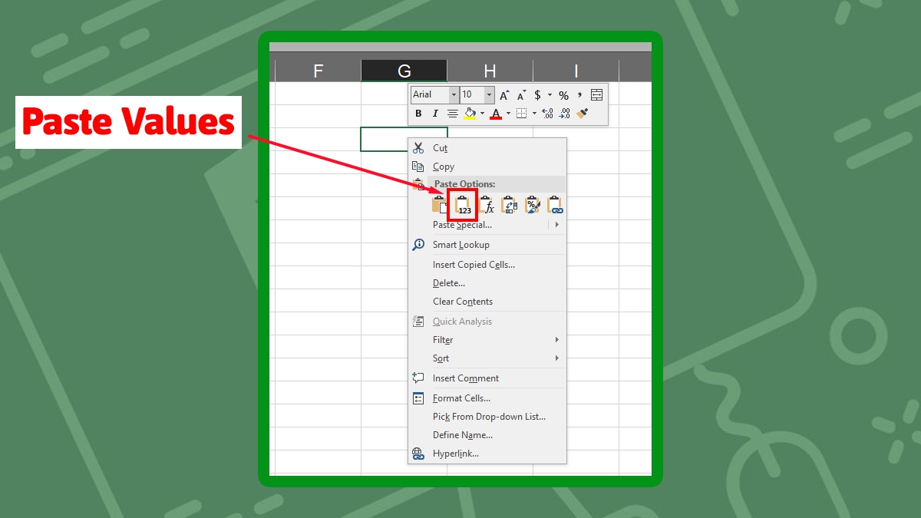This screenshot has width=921, height=518.
Task: Open the Accounting format dropdown arrow
Action: tap(550, 95)
